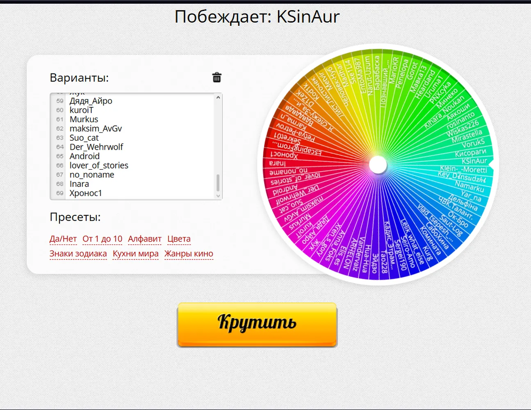The height and width of the screenshot is (410, 531).
Task: Load the Цвета preset
Action: coord(179,239)
